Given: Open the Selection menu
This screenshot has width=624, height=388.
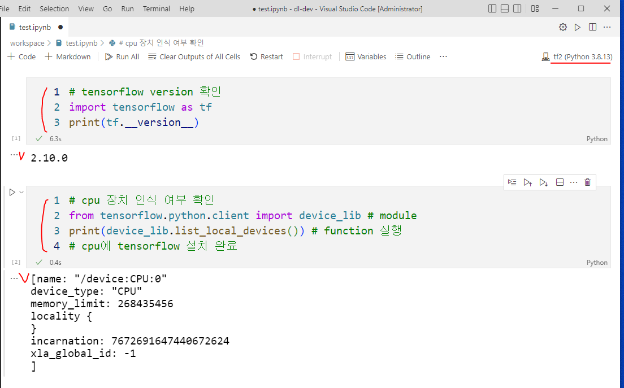Looking at the screenshot, I should click(54, 8).
